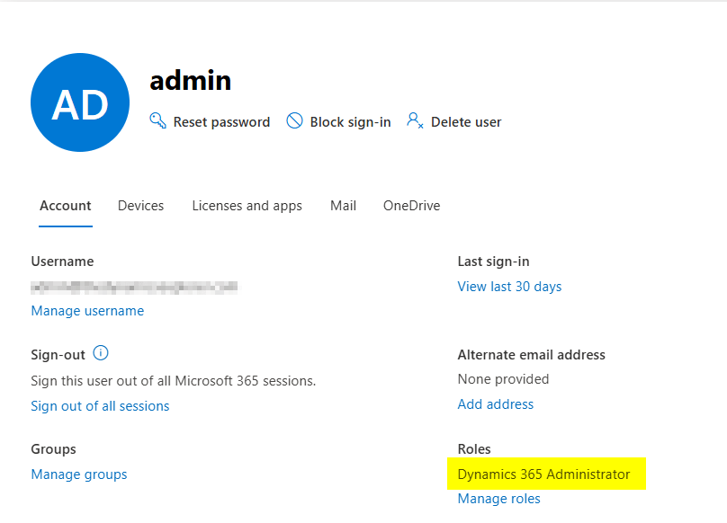View last 30 days of sign-ins
The height and width of the screenshot is (523, 727).
[509, 287]
